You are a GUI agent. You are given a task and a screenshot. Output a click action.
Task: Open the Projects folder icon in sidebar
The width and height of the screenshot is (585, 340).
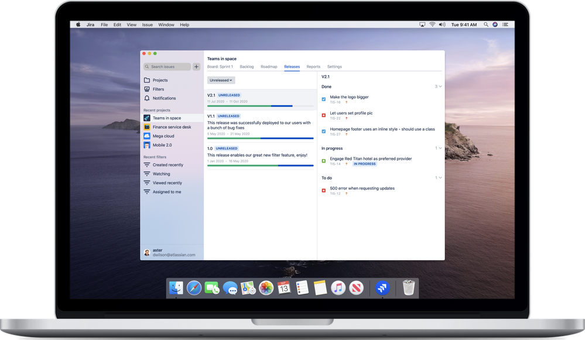click(x=147, y=80)
